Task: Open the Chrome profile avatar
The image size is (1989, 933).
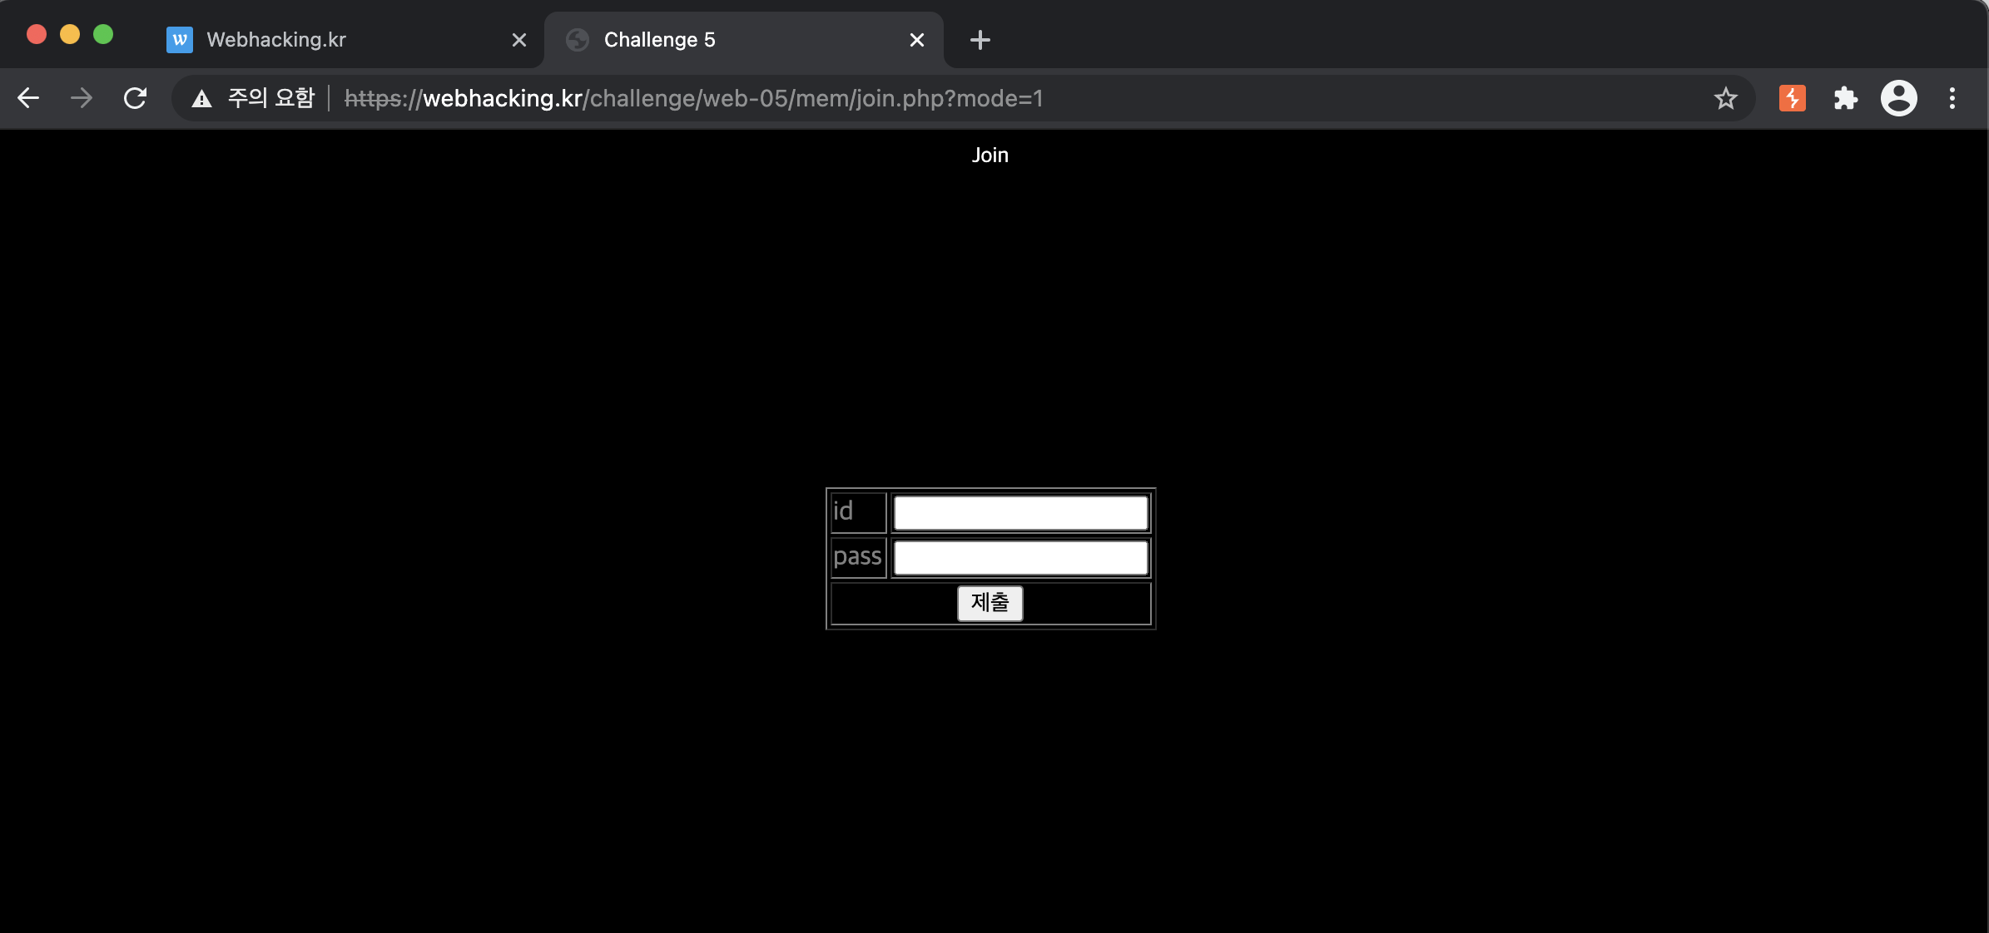Action: point(1898,98)
